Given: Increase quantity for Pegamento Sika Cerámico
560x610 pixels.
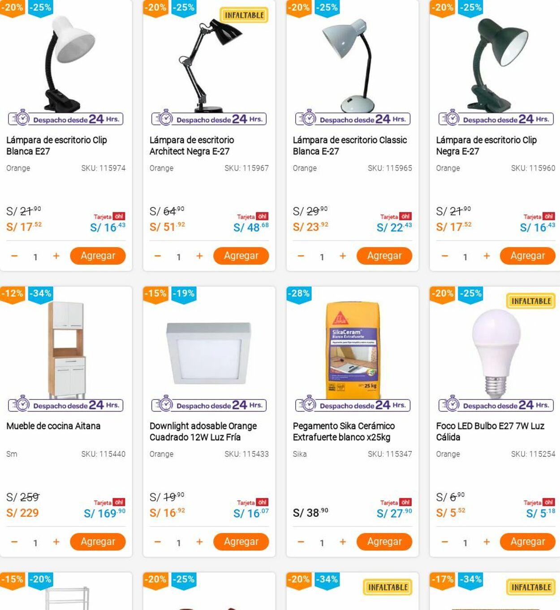Looking at the screenshot, I should pos(343,542).
